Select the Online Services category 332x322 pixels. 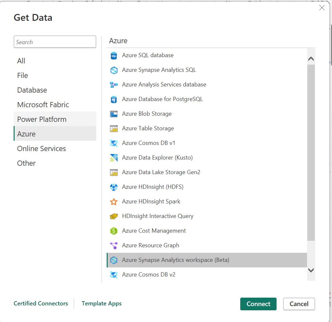coord(41,148)
